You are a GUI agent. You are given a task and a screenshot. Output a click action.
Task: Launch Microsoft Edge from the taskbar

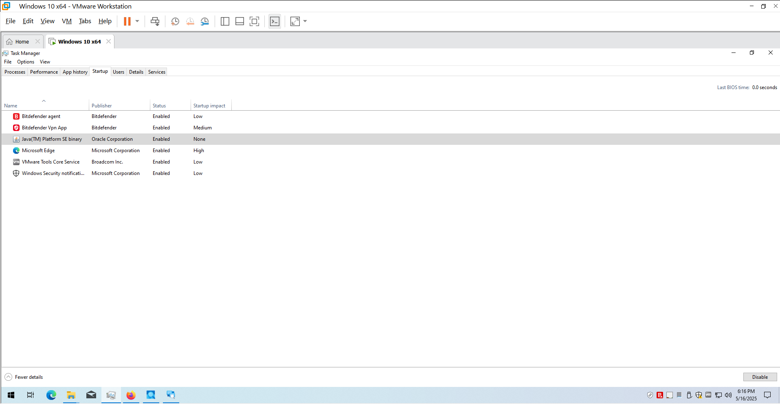(x=51, y=395)
